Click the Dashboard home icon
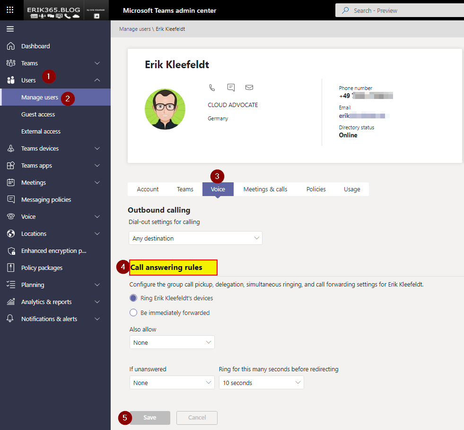 (x=10, y=46)
